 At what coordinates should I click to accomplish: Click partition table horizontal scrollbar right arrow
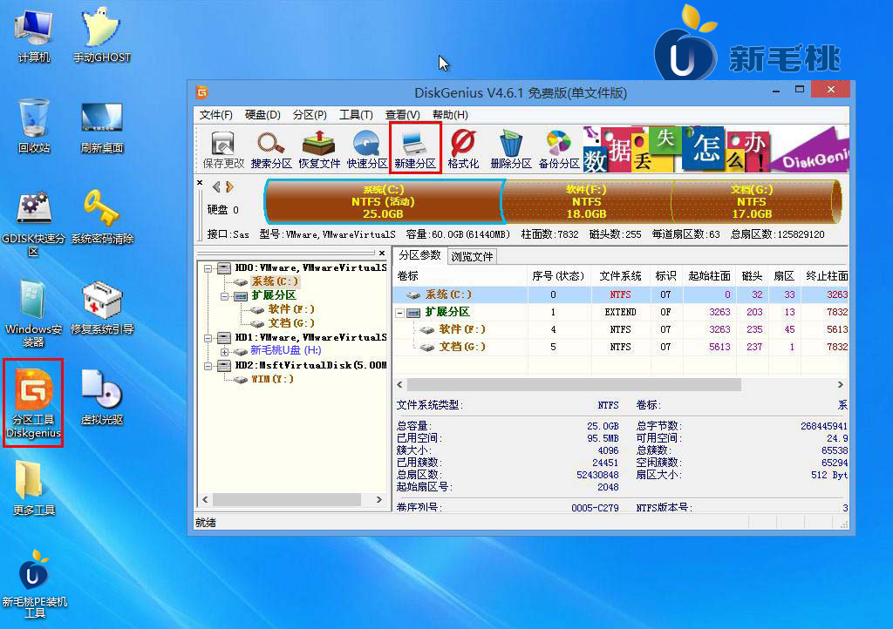tap(841, 385)
